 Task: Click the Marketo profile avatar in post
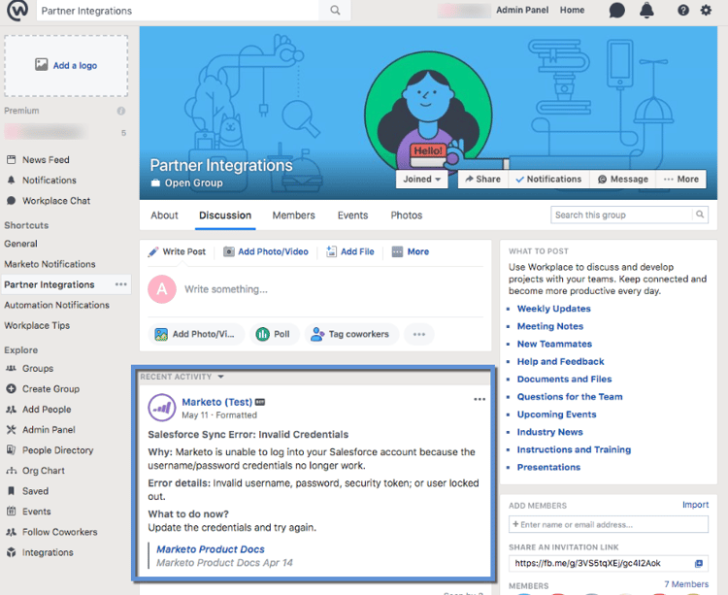pos(161,408)
